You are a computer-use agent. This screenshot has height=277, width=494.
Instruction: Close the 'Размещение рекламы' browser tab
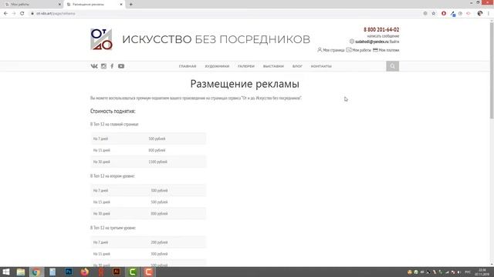121,5
